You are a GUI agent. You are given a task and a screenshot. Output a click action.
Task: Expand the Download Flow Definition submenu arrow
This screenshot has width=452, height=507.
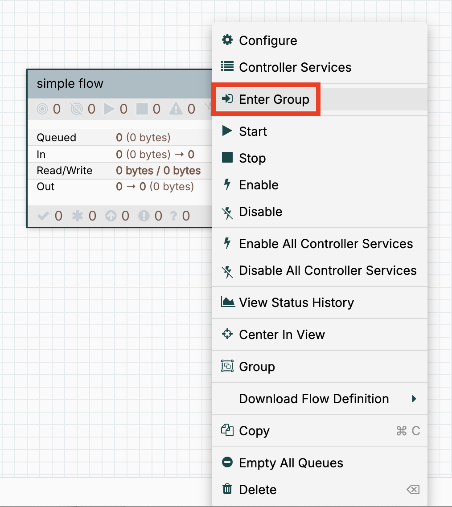[414, 399]
